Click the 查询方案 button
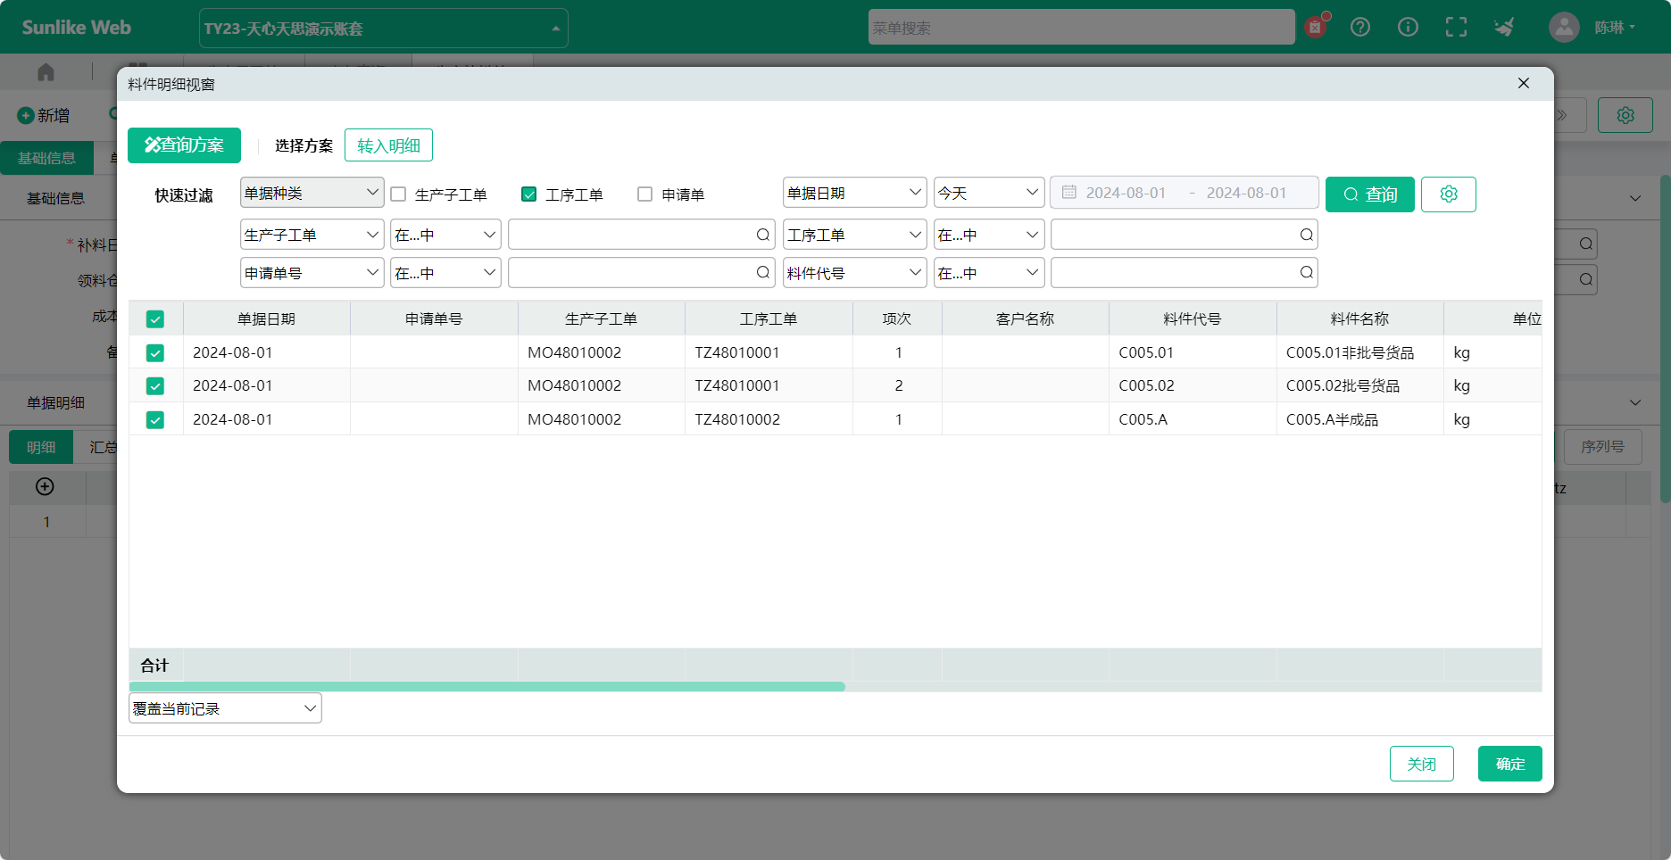This screenshot has width=1671, height=860. 184,145
